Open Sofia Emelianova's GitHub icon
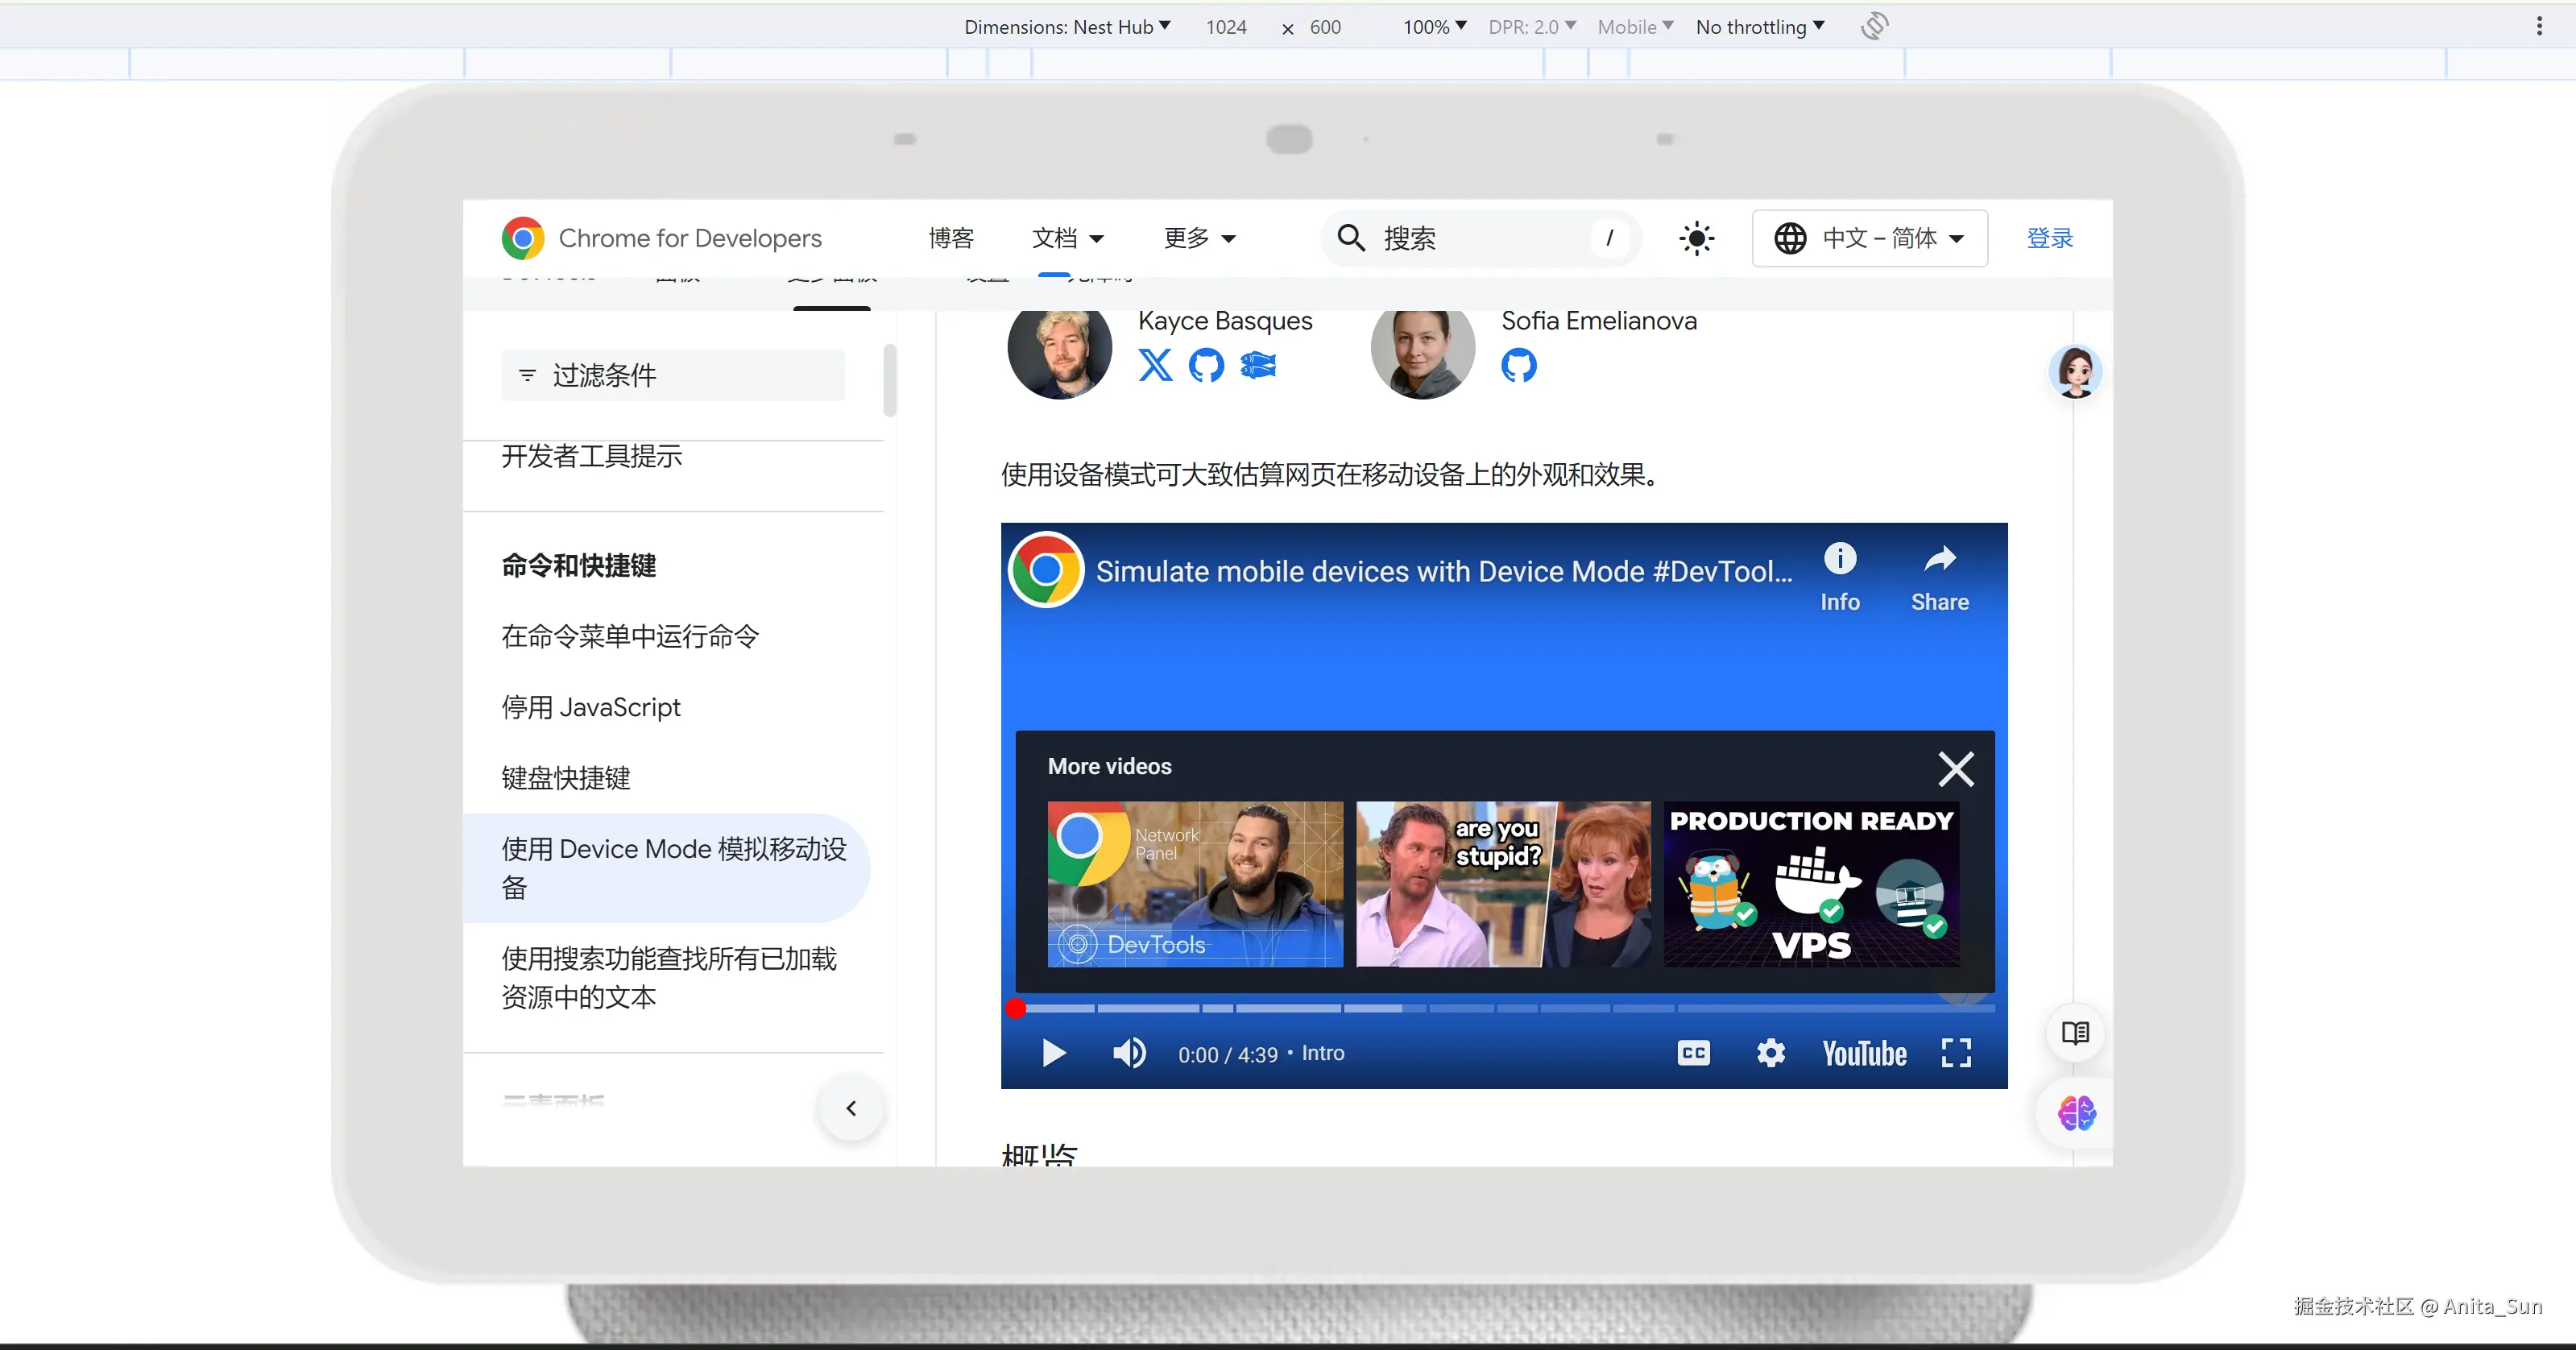This screenshot has height=1350, width=2576. (1518, 365)
